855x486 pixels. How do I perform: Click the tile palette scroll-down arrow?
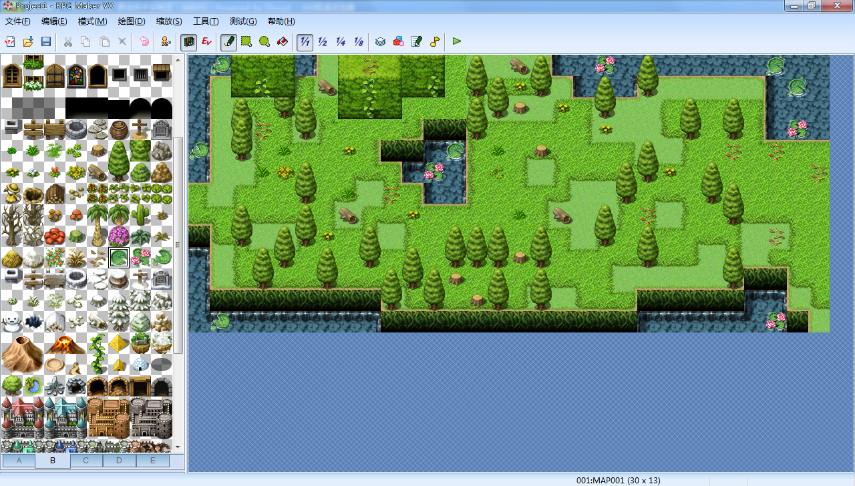click(x=178, y=447)
